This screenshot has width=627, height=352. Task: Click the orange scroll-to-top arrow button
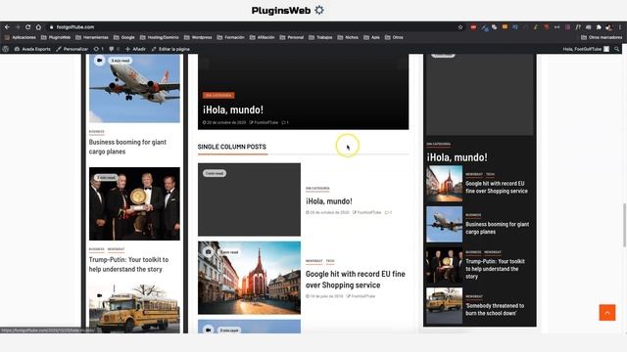click(607, 313)
